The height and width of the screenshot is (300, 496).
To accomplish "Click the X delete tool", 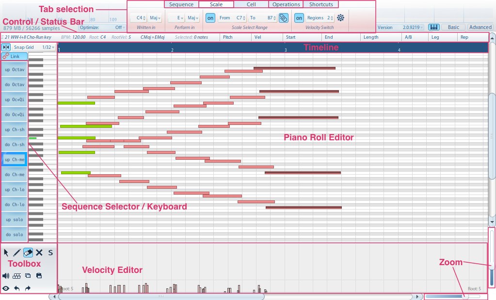I will [39, 252].
